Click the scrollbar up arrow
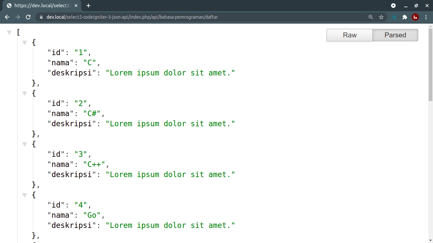Screen dimensions: 433x243 (430, 26)
